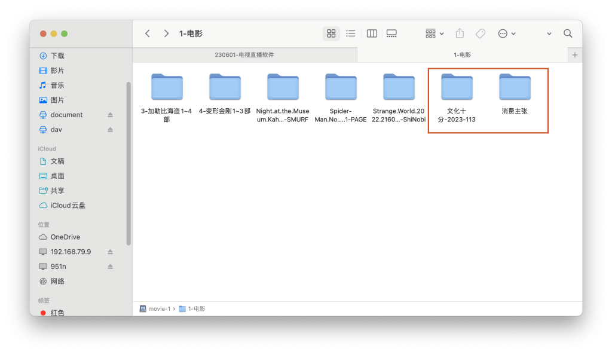
Task: Click the Edit Tags icon
Action: (481, 33)
